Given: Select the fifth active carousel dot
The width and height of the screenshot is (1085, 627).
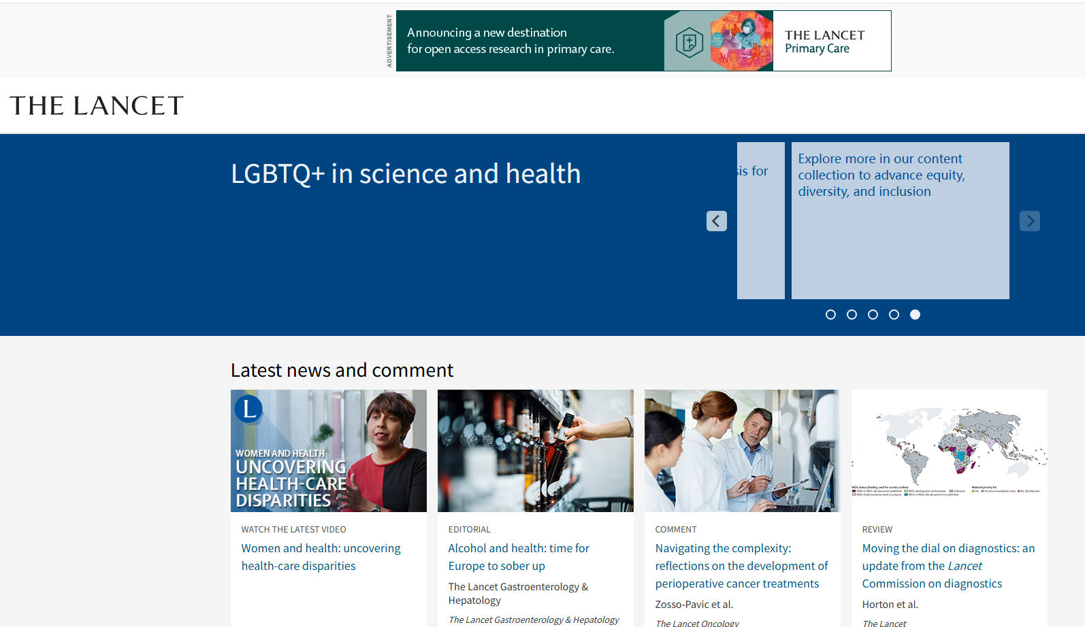Looking at the screenshot, I should (x=915, y=314).
